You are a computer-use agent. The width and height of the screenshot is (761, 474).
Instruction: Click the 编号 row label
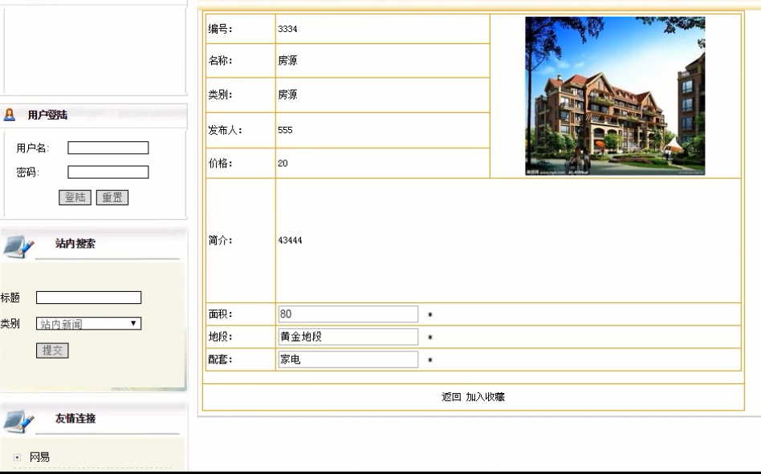tap(220, 29)
